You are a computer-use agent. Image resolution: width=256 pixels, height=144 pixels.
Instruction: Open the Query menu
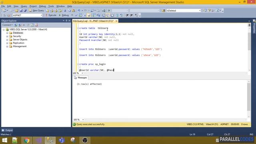(24, 6)
